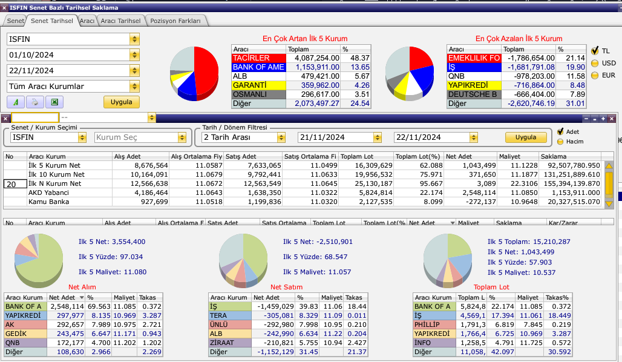
Task: Click the sort arrow in Net Alım's Net Adet header
Action: (x=82, y=298)
